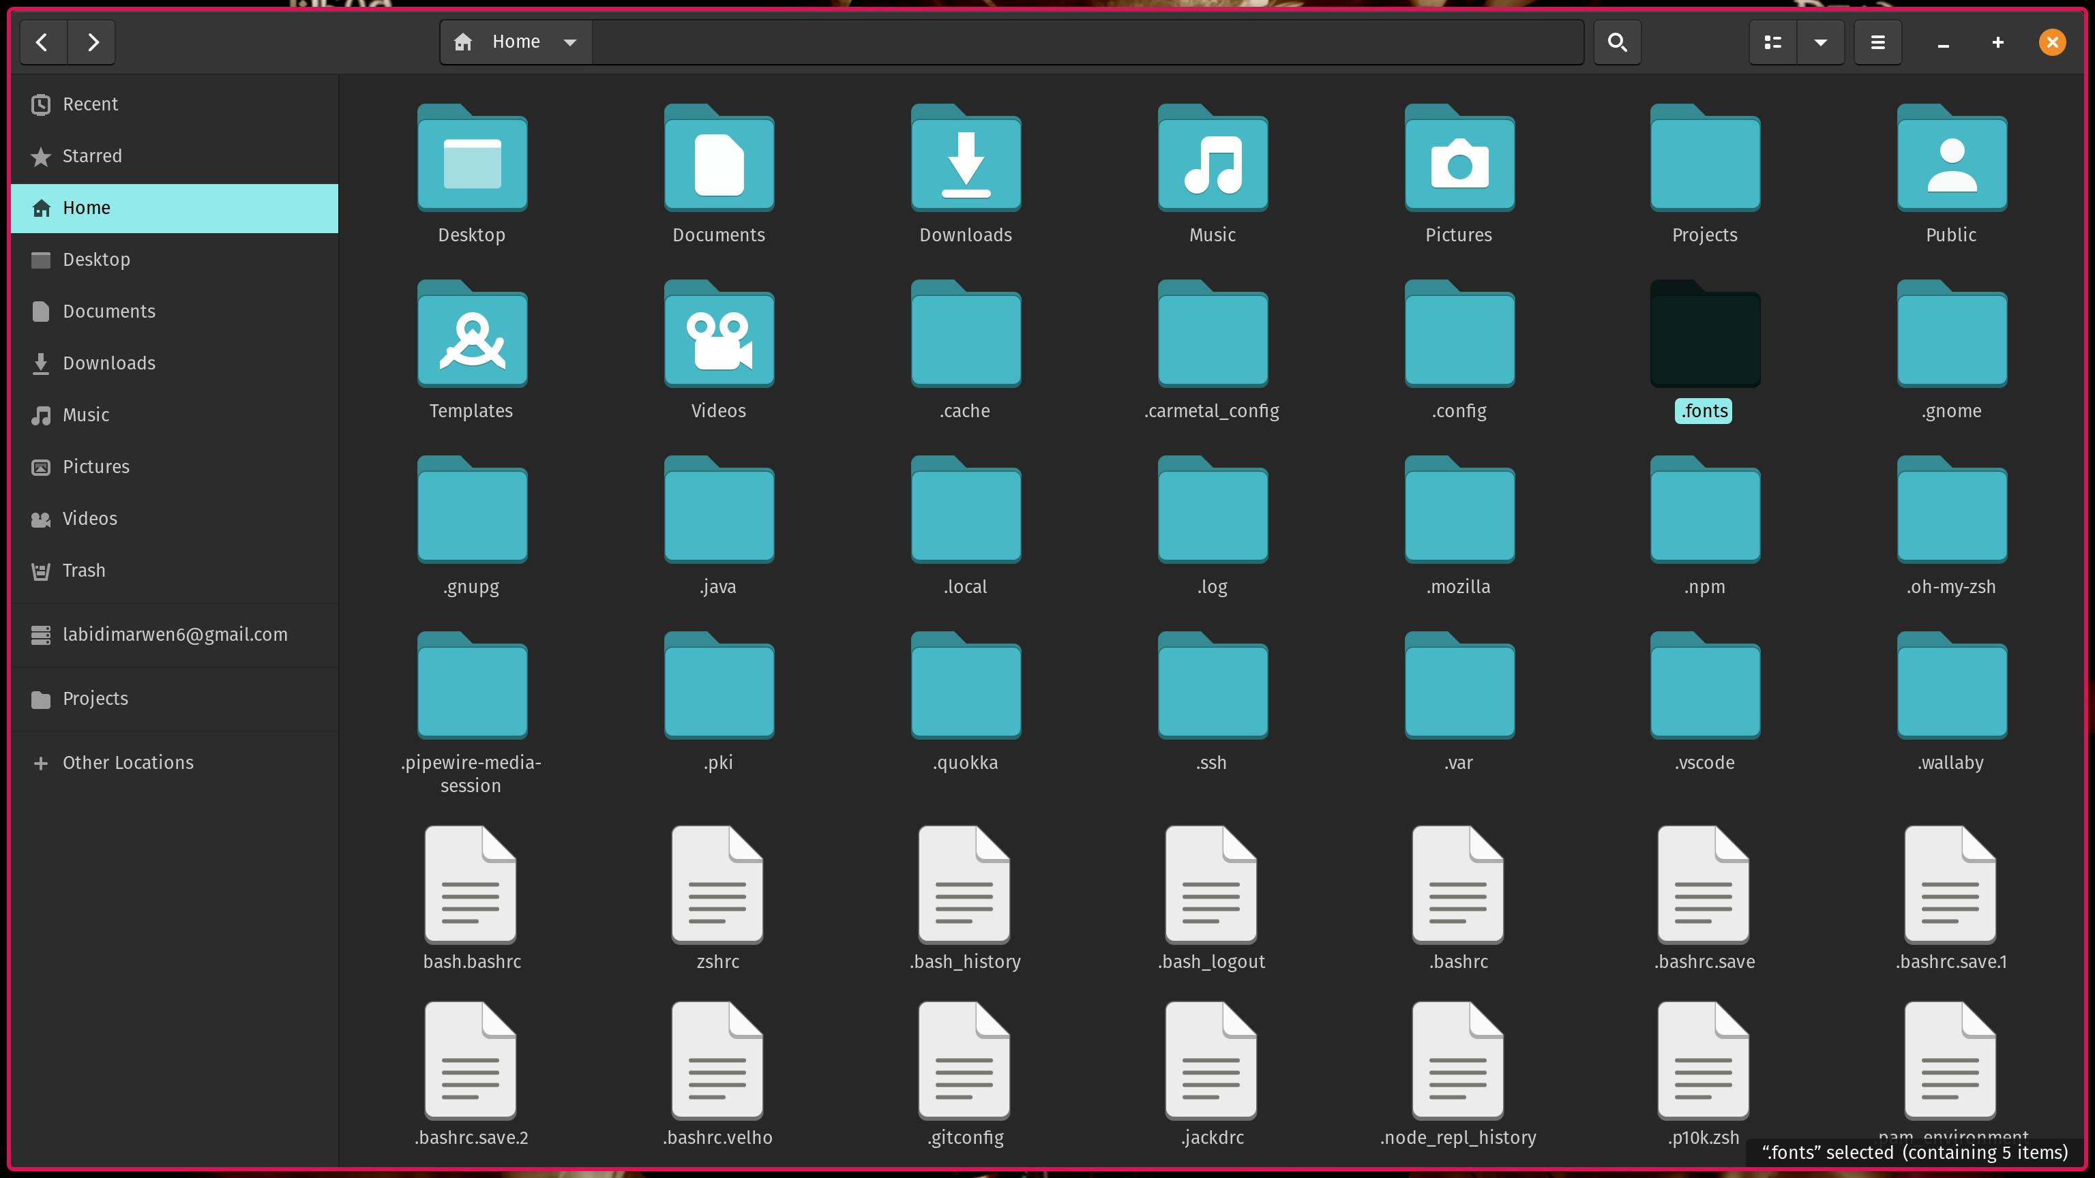The height and width of the screenshot is (1178, 2095).
Task: Click the selected .fonts folder
Action: point(1705,333)
